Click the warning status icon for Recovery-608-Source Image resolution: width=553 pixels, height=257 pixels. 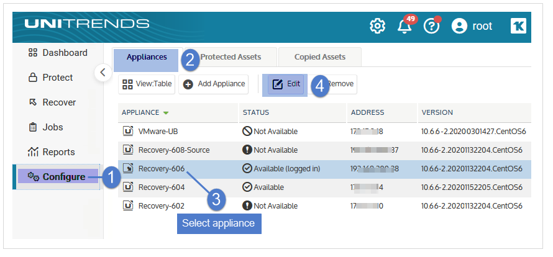click(x=247, y=150)
